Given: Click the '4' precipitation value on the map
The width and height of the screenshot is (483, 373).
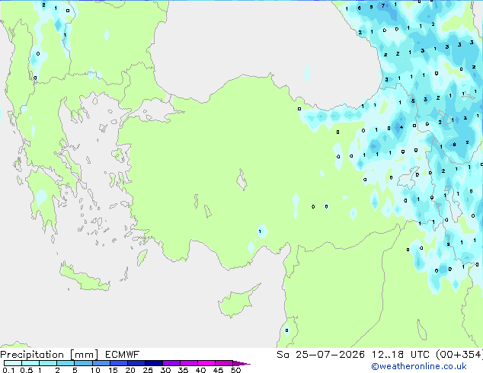Looking at the screenshot, I should coord(401,127).
